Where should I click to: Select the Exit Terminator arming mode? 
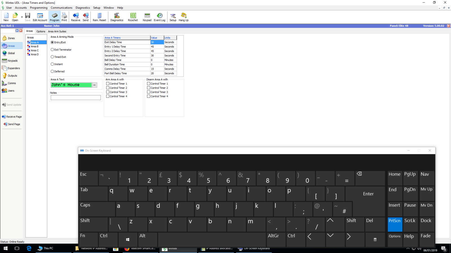click(52, 50)
